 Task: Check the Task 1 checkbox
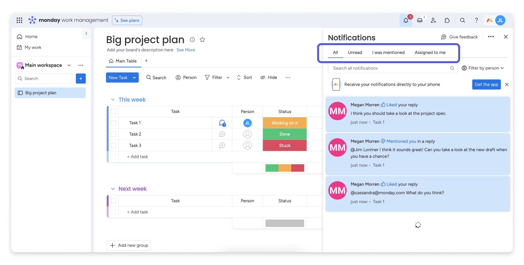(114, 123)
